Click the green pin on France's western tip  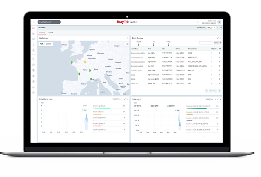[72, 62]
